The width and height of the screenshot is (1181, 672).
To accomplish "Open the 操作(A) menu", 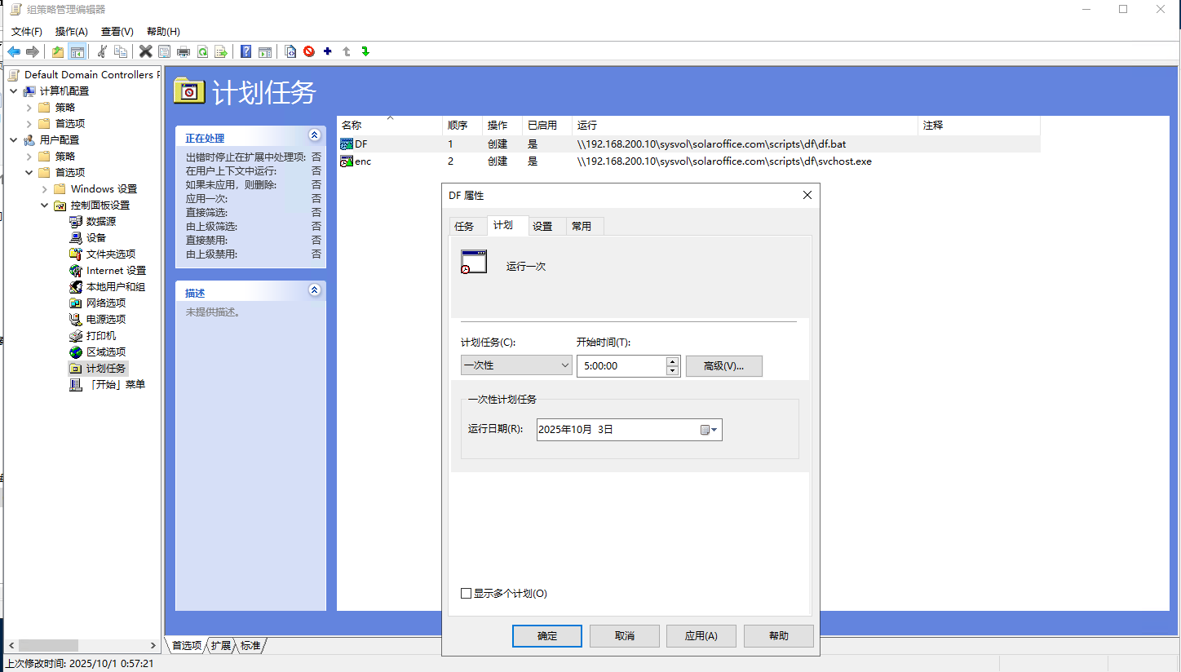I will [x=71, y=31].
